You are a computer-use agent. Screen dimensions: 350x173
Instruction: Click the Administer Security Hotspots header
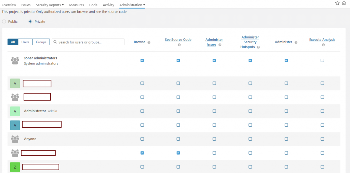pyautogui.click(x=250, y=42)
